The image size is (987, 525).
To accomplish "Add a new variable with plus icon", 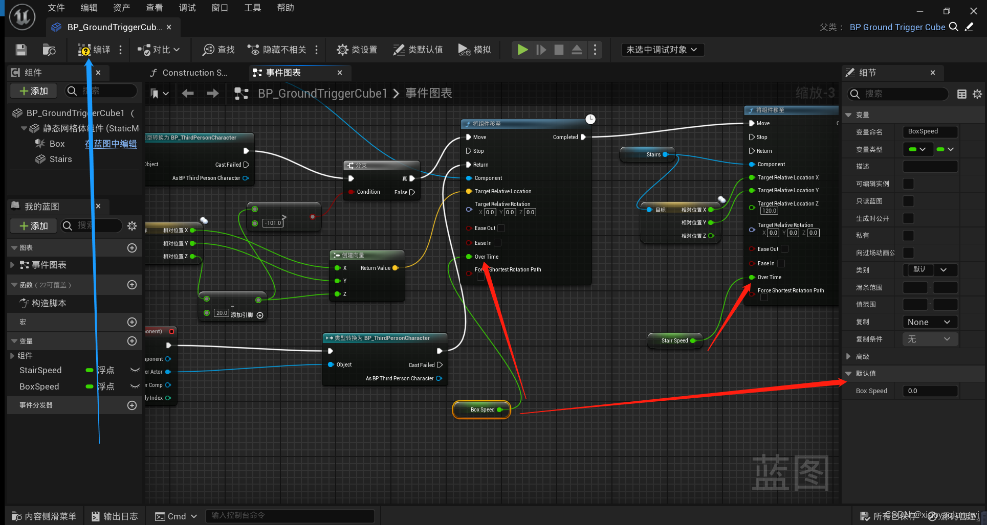I will pyautogui.click(x=132, y=341).
